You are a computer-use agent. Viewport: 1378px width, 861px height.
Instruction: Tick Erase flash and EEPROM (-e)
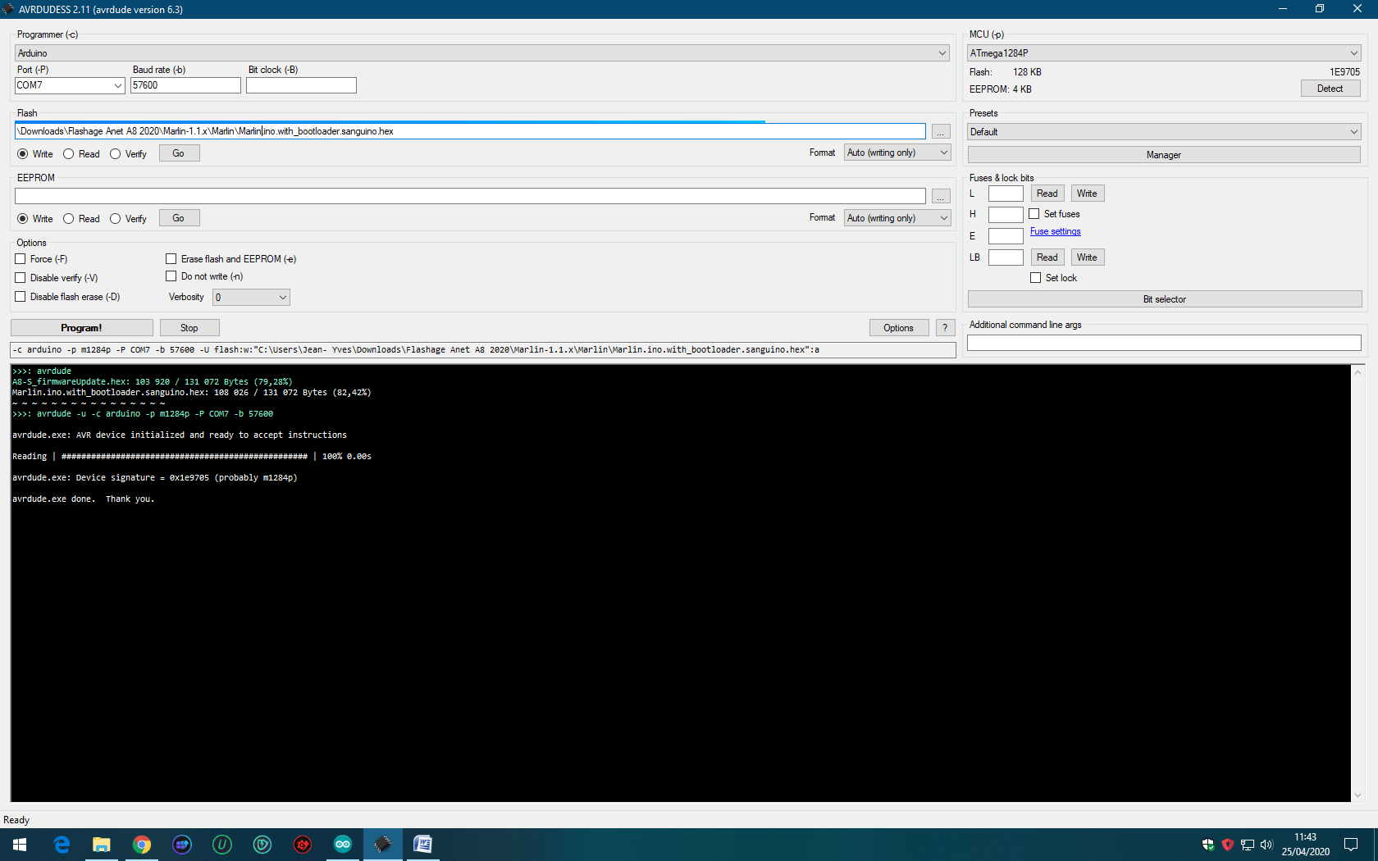(171, 259)
